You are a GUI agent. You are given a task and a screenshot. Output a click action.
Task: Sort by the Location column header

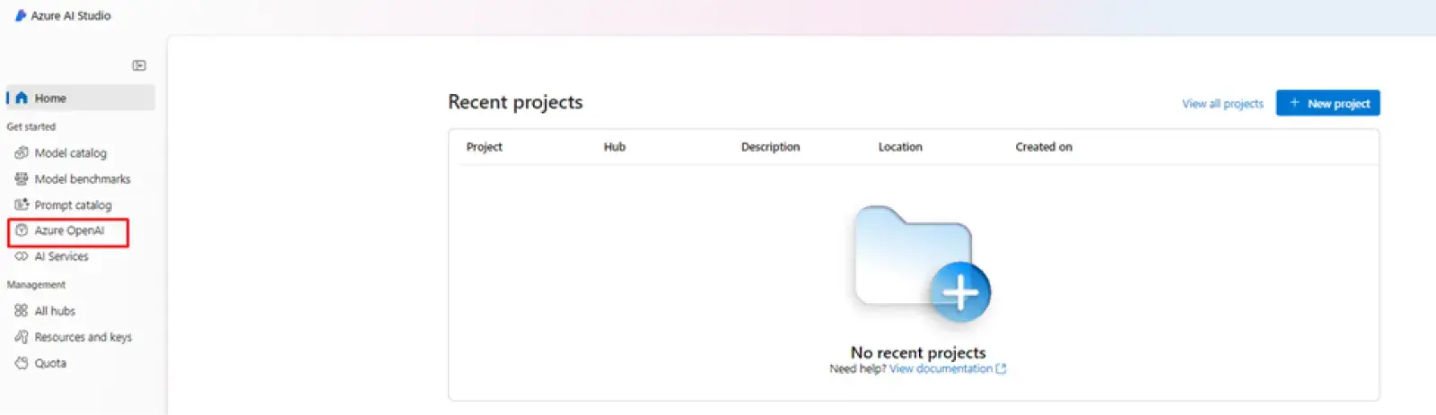point(900,147)
